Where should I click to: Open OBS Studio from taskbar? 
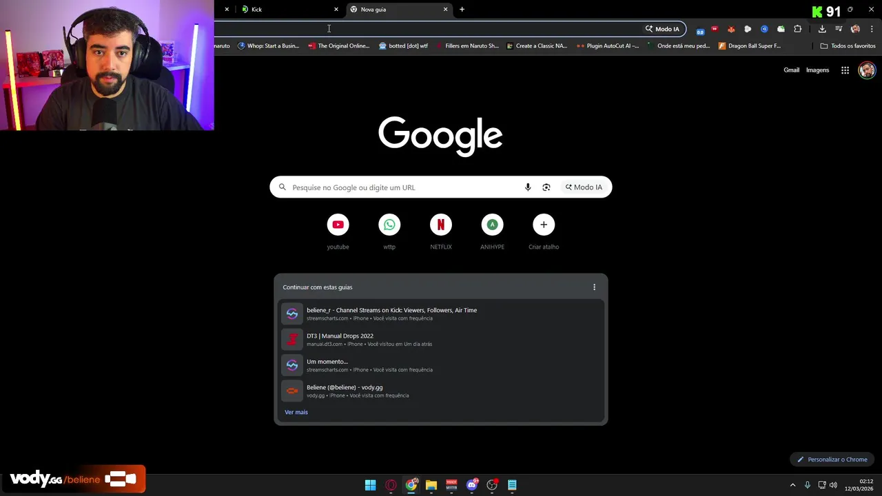(x=492, y=485)
